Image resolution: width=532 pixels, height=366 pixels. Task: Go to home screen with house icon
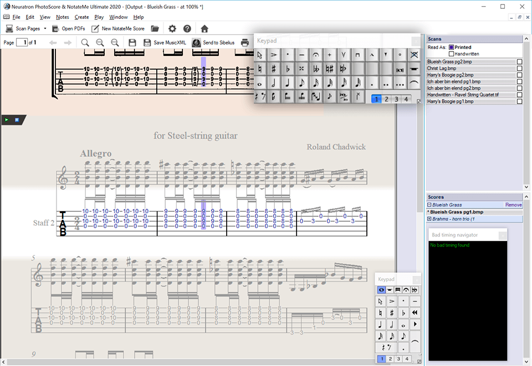pos(204,28)
